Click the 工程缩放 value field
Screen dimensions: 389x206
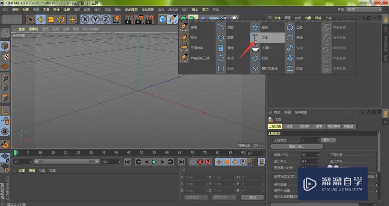[x=310, y=140]
